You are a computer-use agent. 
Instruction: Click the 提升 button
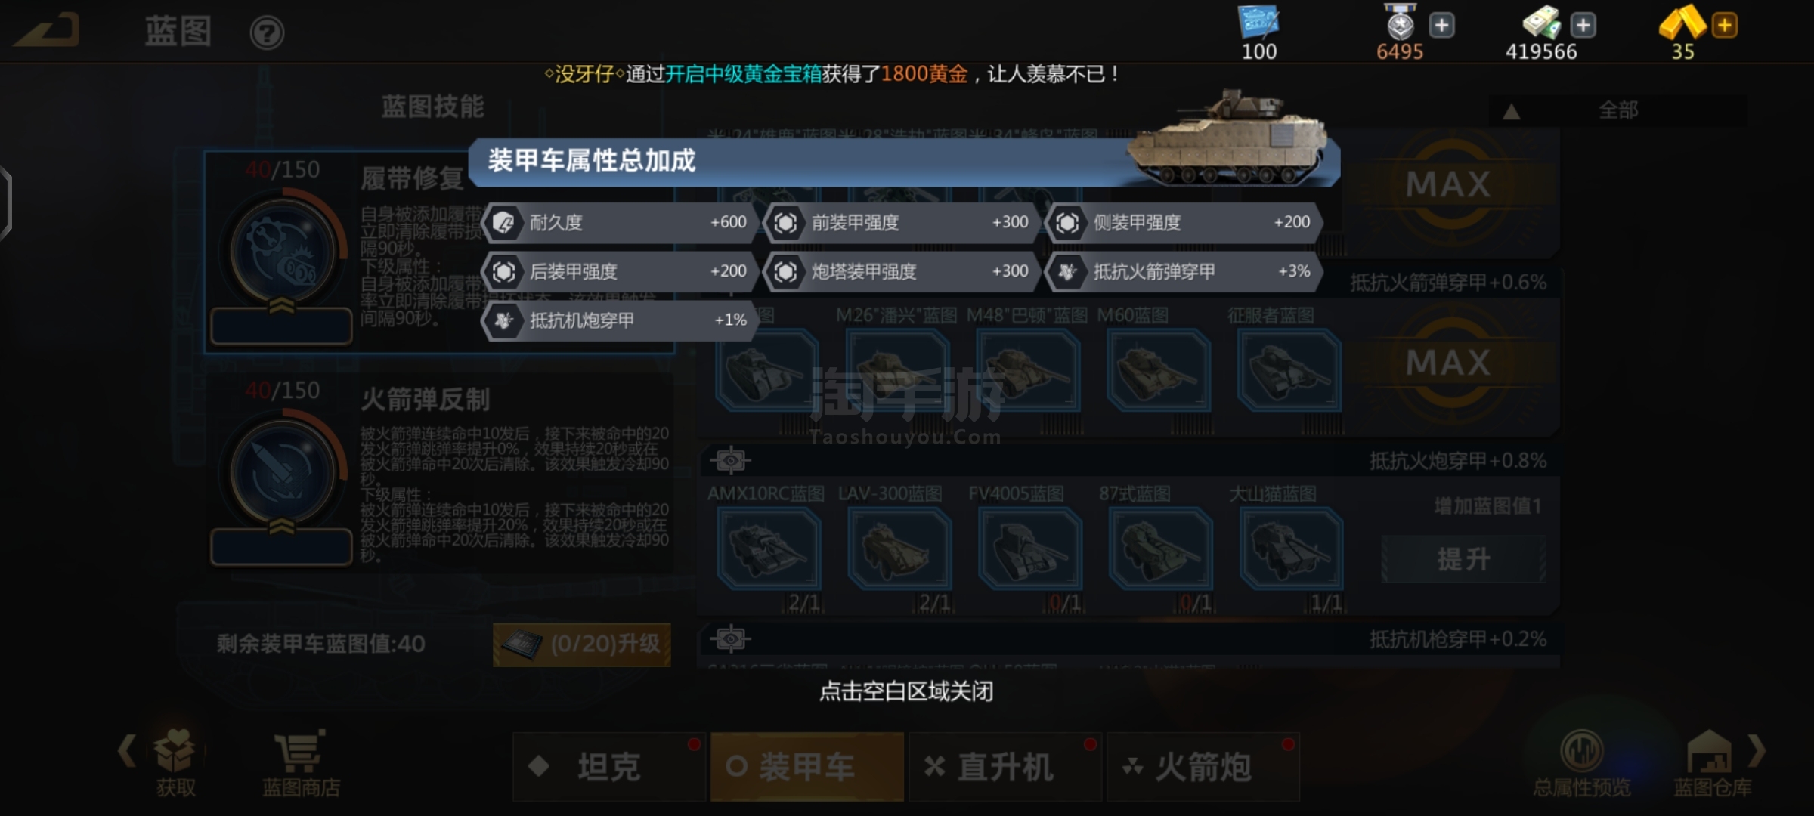tap(1464, 559)
